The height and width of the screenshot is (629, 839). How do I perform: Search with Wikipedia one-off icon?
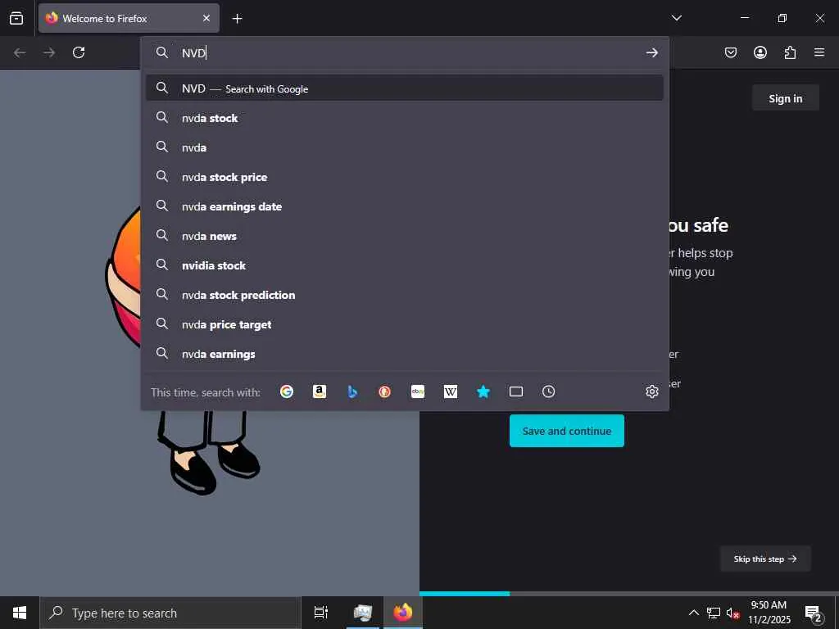tap(451, 391)
